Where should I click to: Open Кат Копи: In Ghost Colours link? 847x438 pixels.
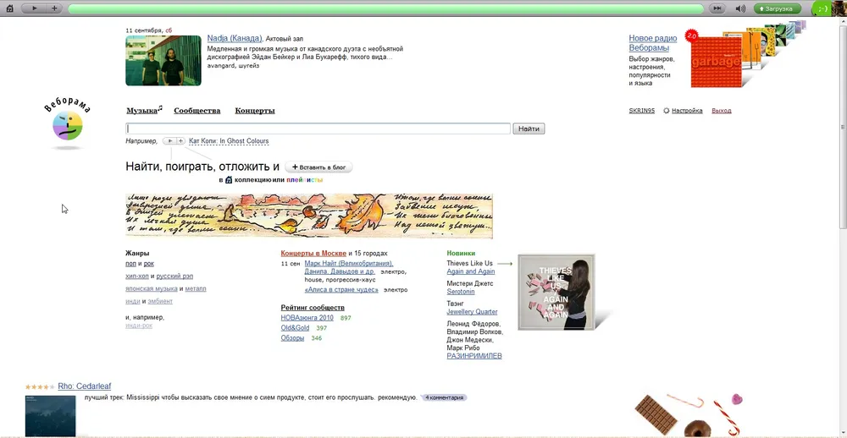tap(229, 141)
